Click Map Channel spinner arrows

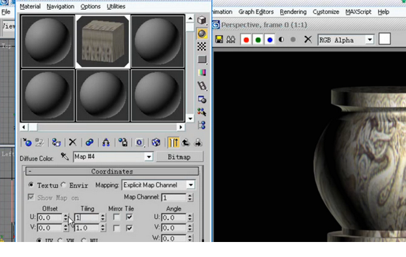point(190,198)
